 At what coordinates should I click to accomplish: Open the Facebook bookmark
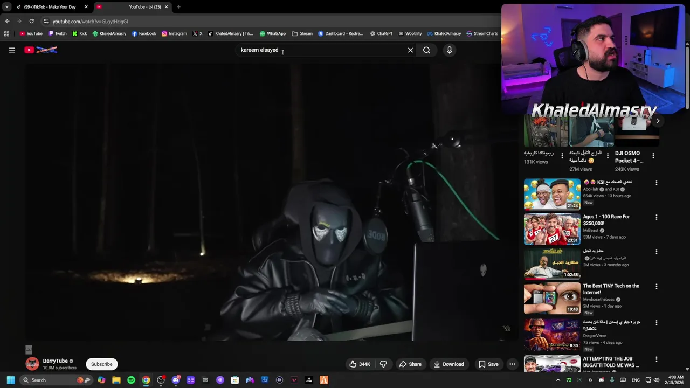pos(144,33)
